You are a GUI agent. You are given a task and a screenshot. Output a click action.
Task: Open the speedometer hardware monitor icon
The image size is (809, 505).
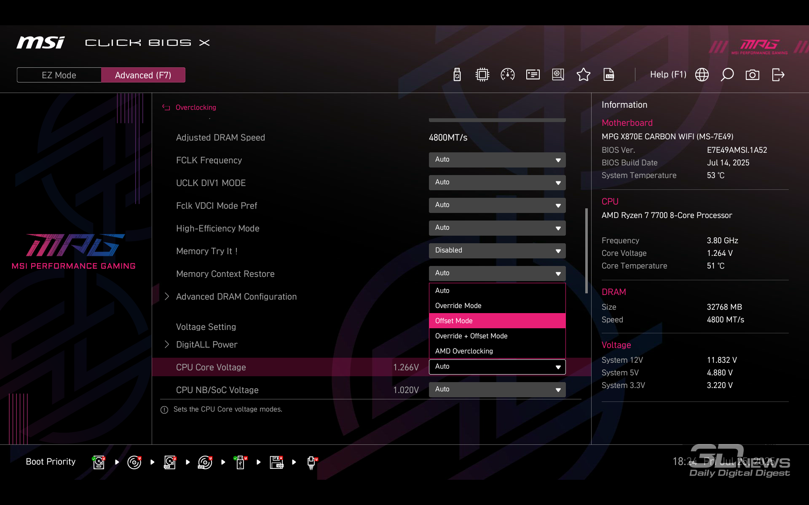507,75
